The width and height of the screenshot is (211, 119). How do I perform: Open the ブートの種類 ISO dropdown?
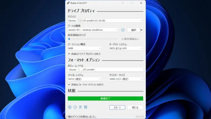pos(93,30)
